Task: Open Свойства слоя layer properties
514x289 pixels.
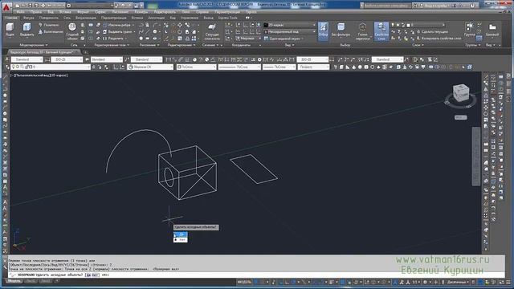Action: click(x=381, y=31)
